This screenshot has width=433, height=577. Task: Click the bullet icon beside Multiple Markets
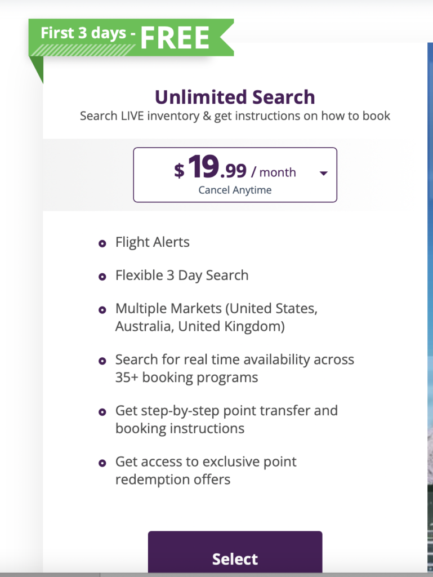point(102,309)
